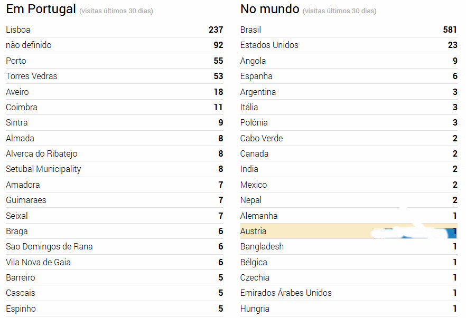
Task: Click the Cabo Verde entry
Action: point(261,138)
